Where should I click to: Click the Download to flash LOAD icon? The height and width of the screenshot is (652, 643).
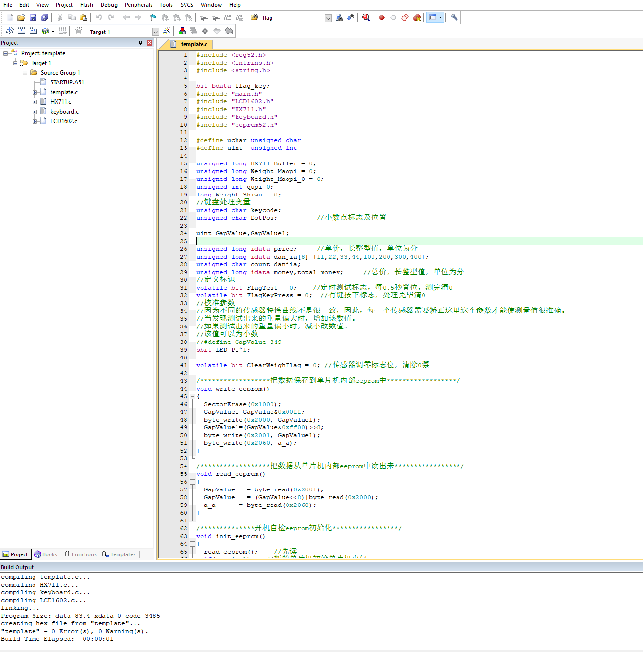tap(78, 31)
